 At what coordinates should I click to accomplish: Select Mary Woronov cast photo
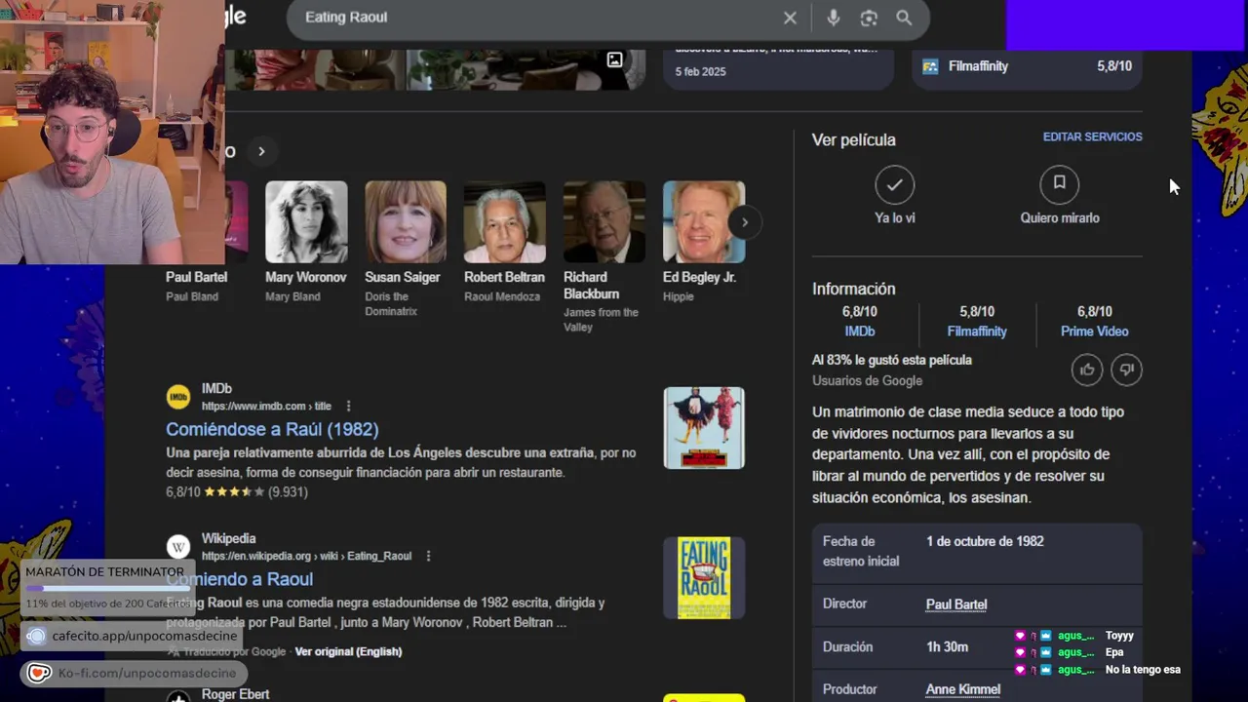point(306,222)
